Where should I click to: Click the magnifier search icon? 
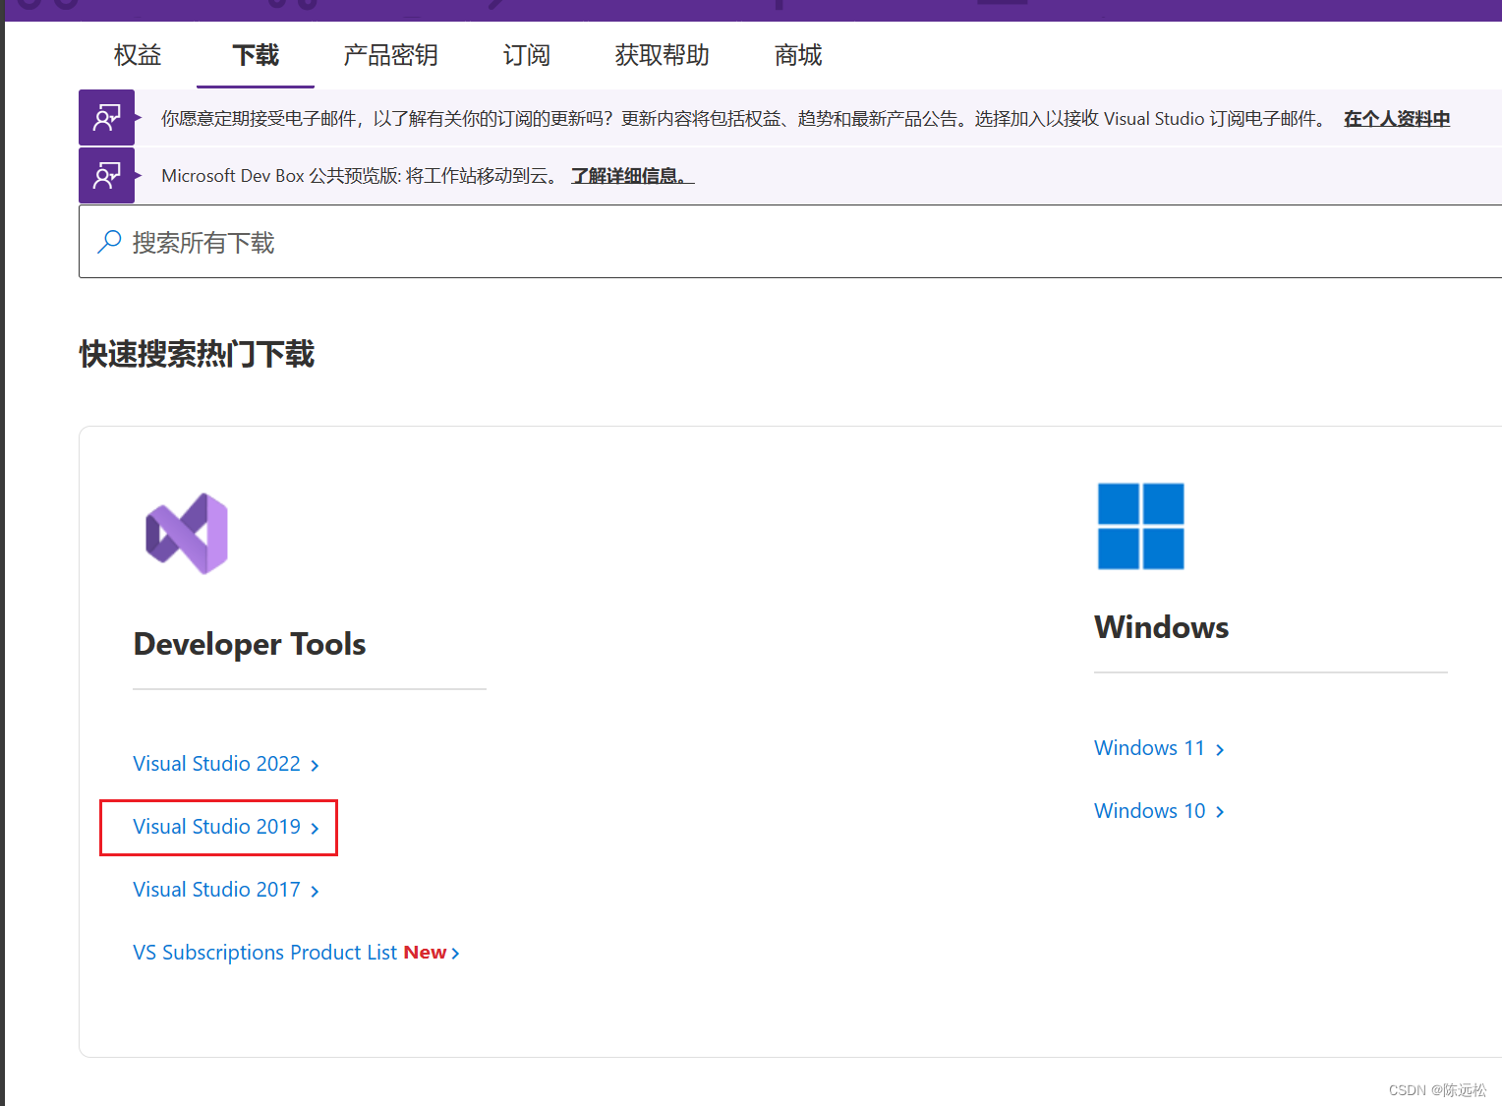point(109,242)
